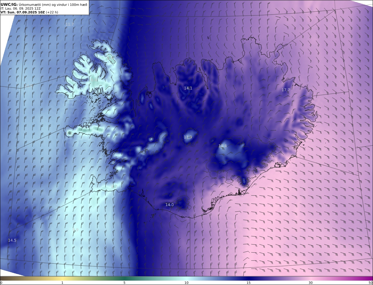Image resolution: width=373 pixels, height=285 pixels.
Task: Click the colorbar tick labeled 10
Action: pyautogui.click(x=186, y=283)
